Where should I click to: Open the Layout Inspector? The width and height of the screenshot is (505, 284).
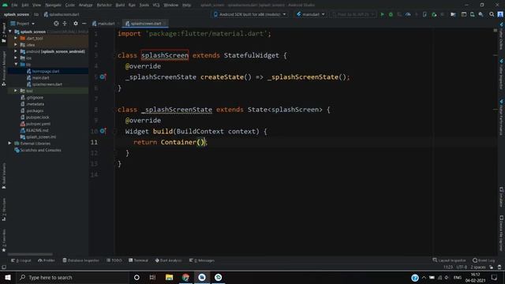(449, 260)
